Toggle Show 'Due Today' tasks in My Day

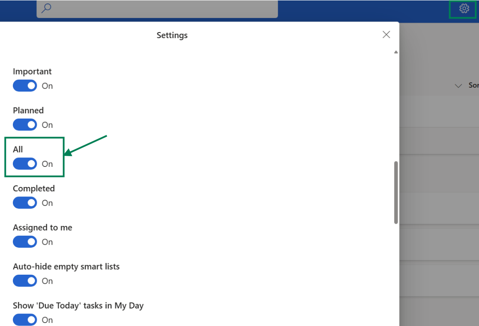coord(25,320)
